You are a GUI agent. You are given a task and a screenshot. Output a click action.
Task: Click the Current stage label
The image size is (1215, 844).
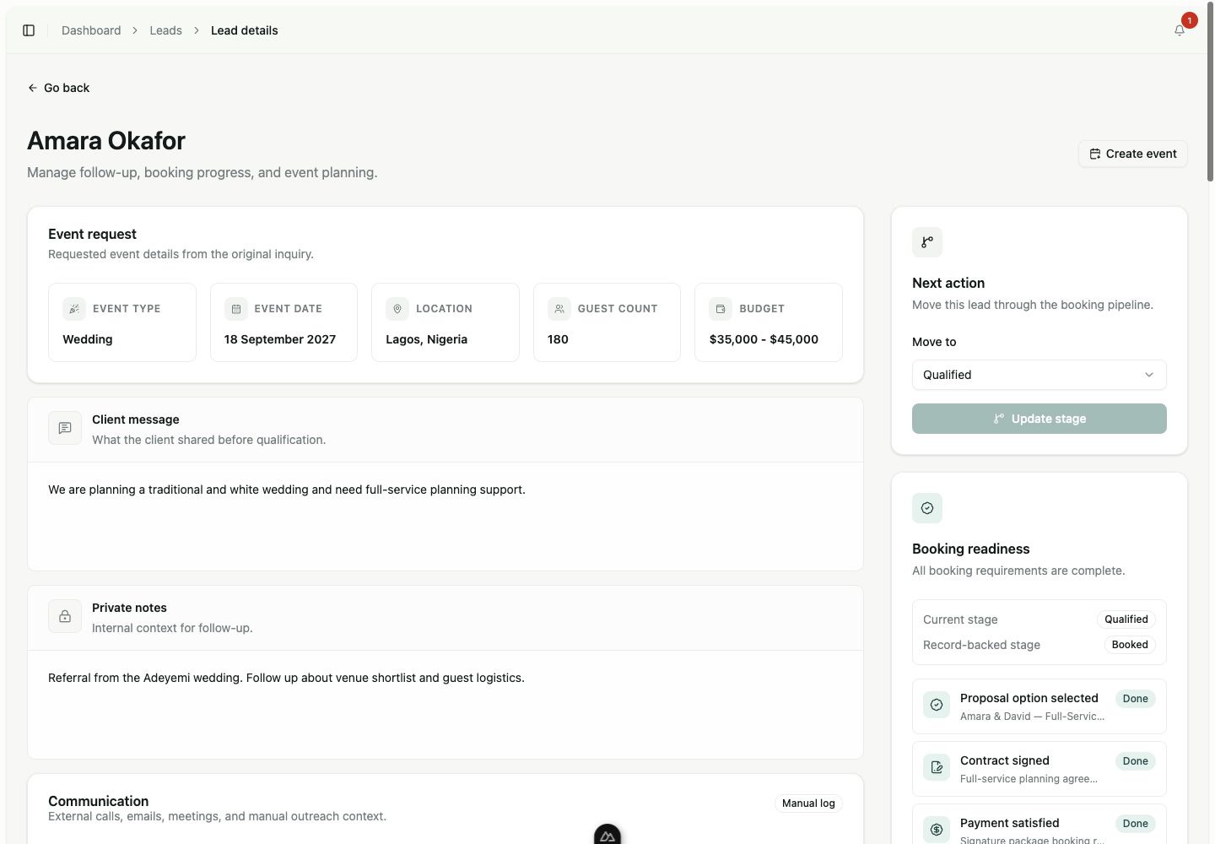click(960, 619)
